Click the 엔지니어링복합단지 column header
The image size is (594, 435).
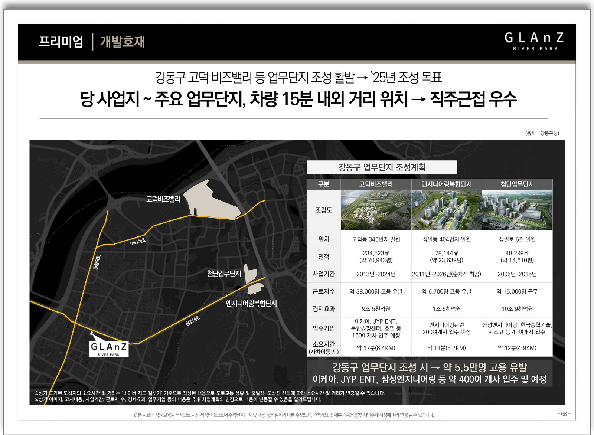(446, 184)
